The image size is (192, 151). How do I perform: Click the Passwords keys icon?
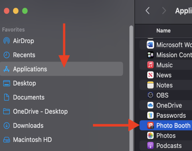pyautogui.click(x=150, y=116)
